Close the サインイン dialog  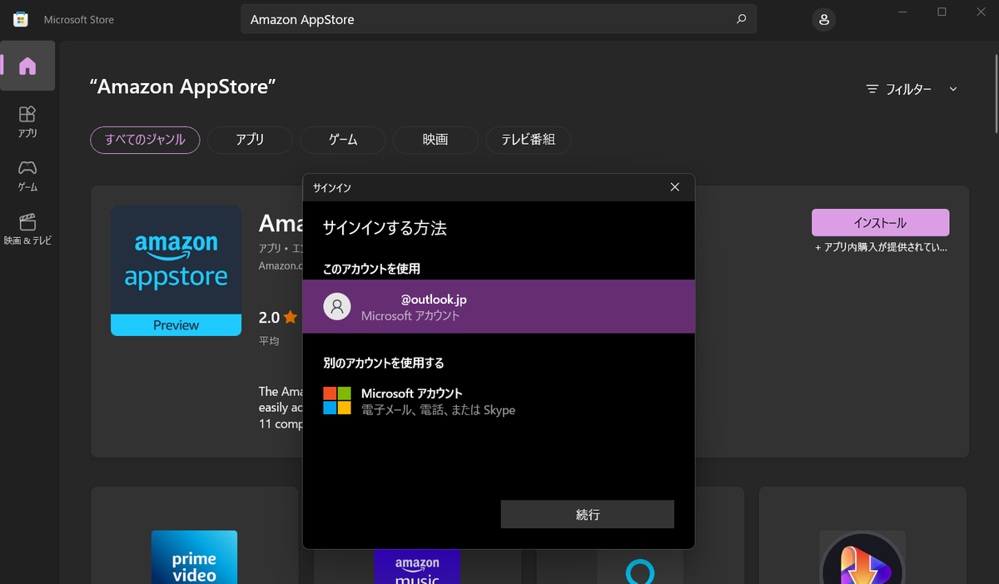point(674,187)
